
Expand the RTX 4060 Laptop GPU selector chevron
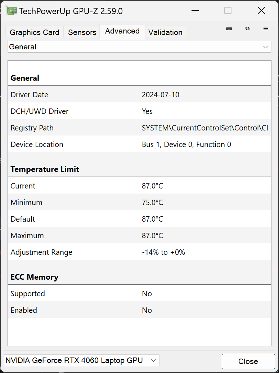tap(154, 360)
